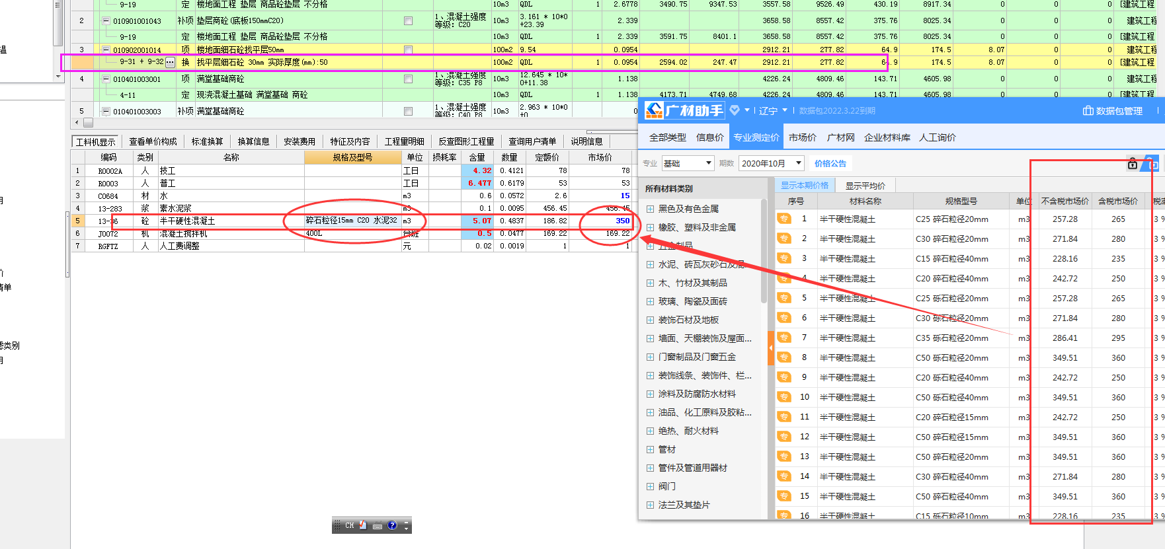1165x549 pixels.
Task: Click orange 专 icon in material row 9
Action: (x=784, y=377)
